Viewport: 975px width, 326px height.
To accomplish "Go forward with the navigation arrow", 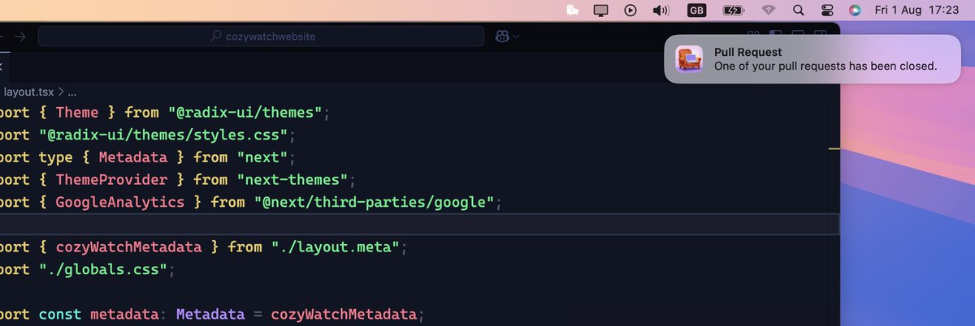I will coord(20,36).
